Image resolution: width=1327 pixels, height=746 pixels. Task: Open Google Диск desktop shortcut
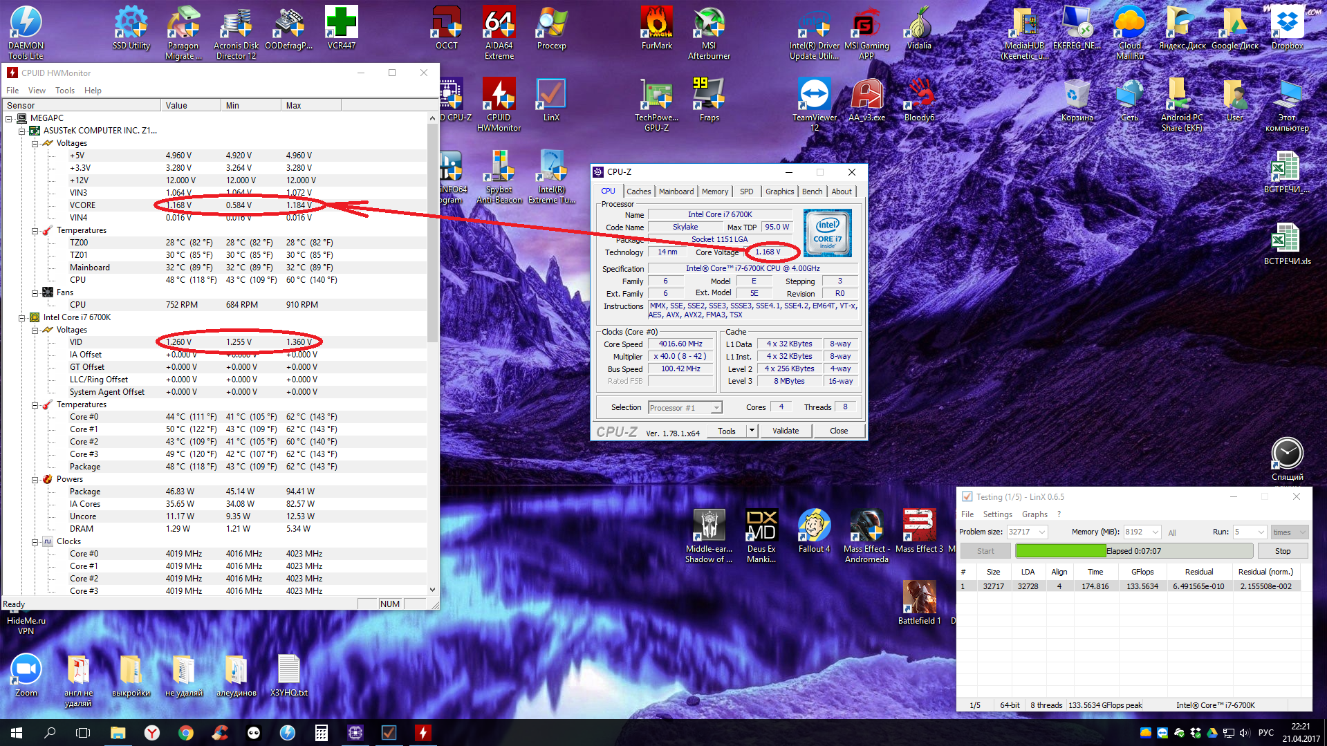pos(1235,28)
